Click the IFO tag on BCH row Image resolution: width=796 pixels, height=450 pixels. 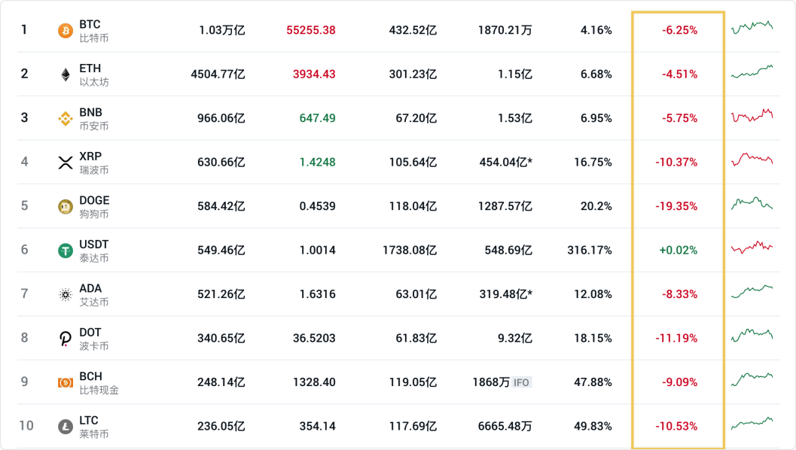coord(521,382)
